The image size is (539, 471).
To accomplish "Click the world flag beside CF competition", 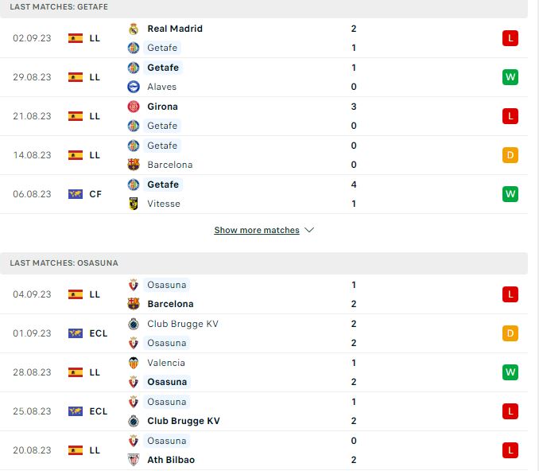I will 76,194.
